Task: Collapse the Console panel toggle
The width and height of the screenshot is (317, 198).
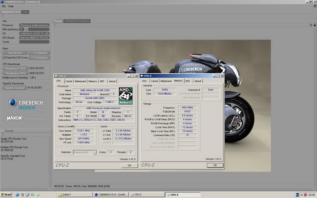Action: click(2, 131)
